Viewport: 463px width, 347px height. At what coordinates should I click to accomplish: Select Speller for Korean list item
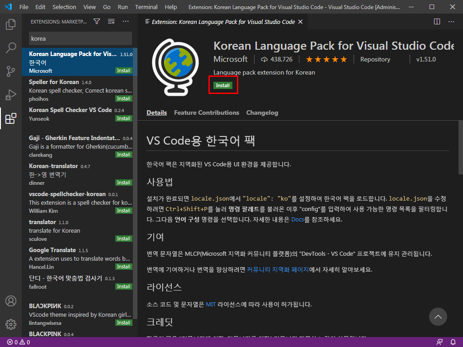77,90
